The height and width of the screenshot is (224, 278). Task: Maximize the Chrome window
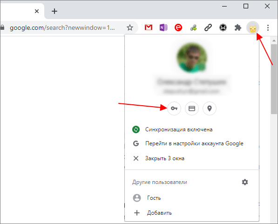click(246, 6)
